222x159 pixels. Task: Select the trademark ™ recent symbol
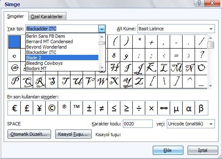coord(77,108)
